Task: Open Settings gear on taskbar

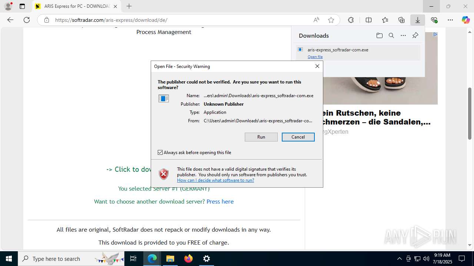Action: coord(207,259)
